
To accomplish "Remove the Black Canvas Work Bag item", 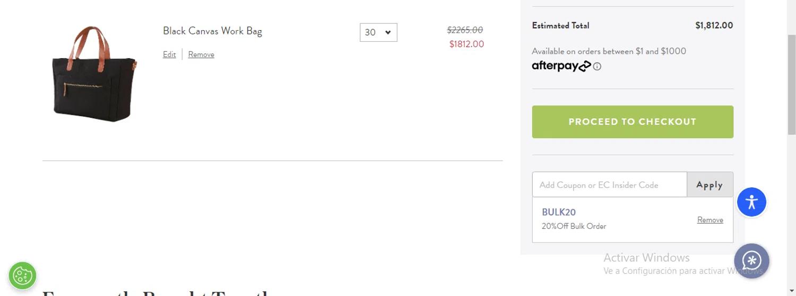I will click(201, 55).
